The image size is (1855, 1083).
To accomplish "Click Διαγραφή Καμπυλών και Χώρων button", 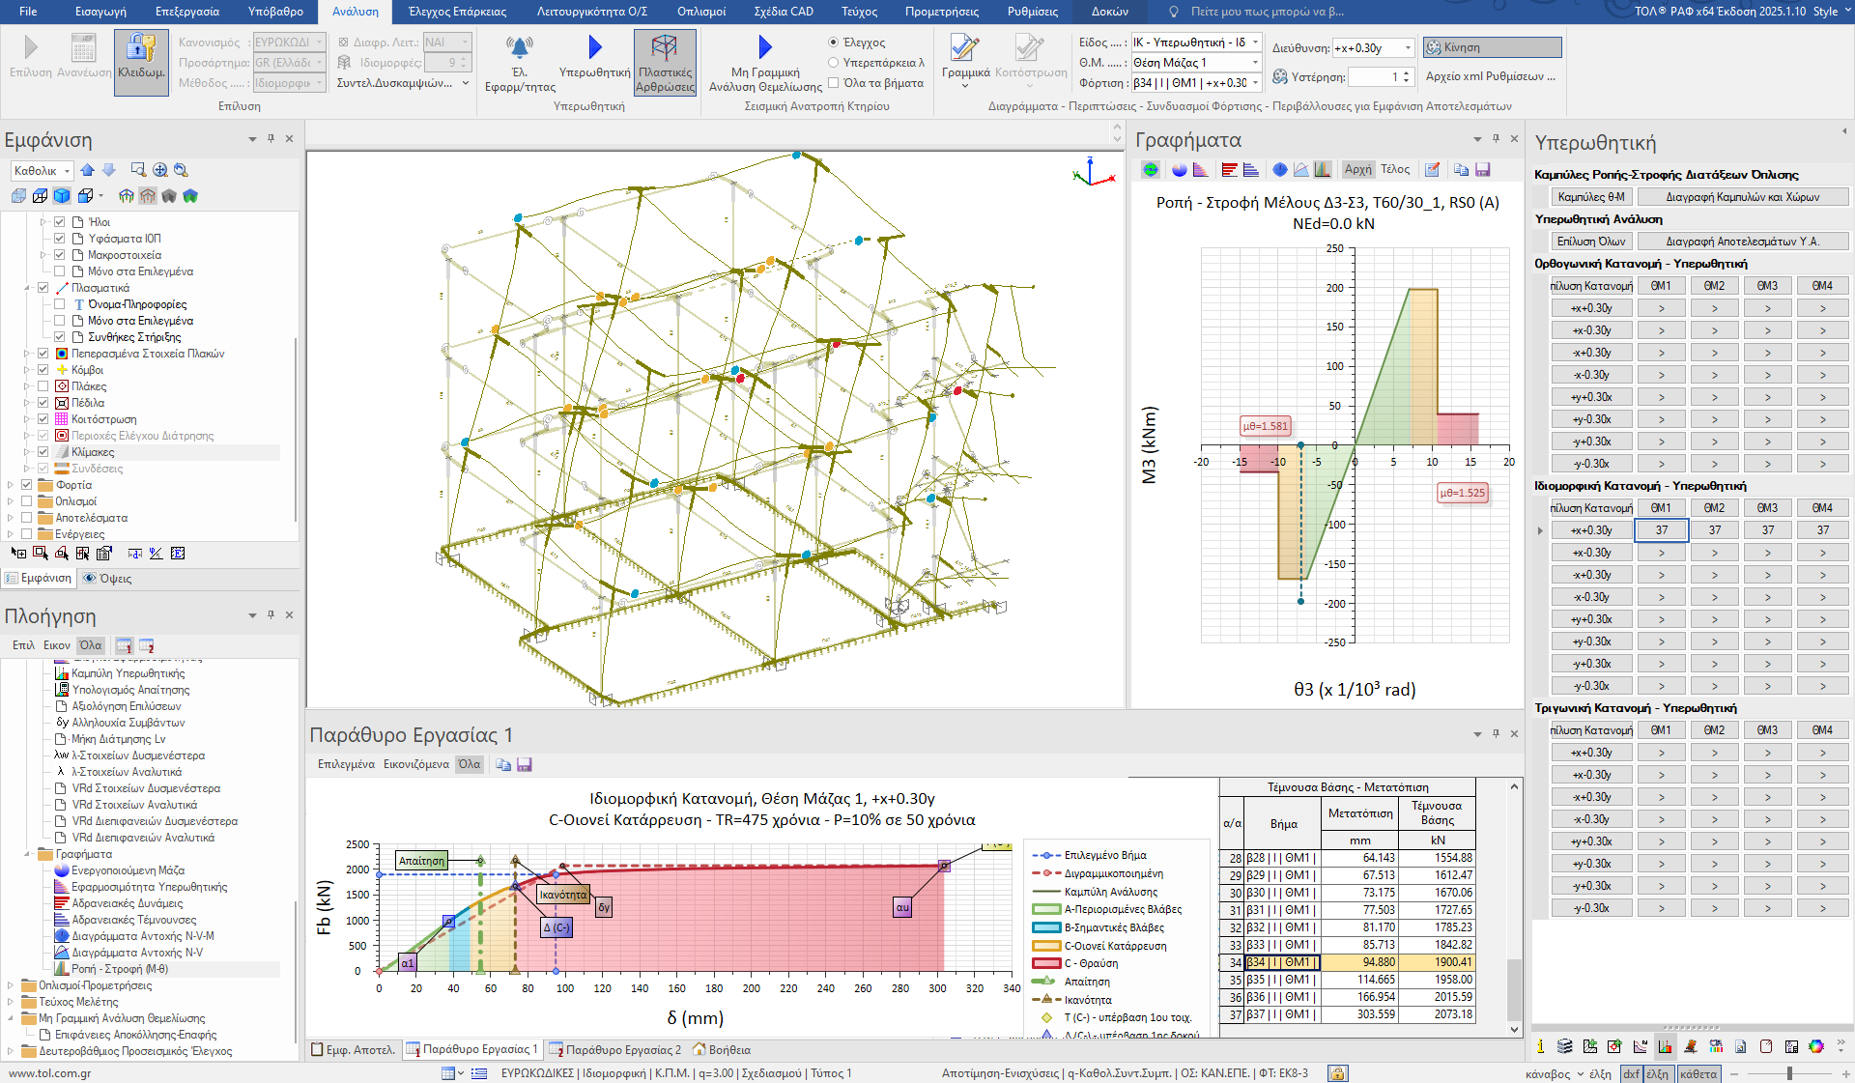I will tap(1742, 197).
